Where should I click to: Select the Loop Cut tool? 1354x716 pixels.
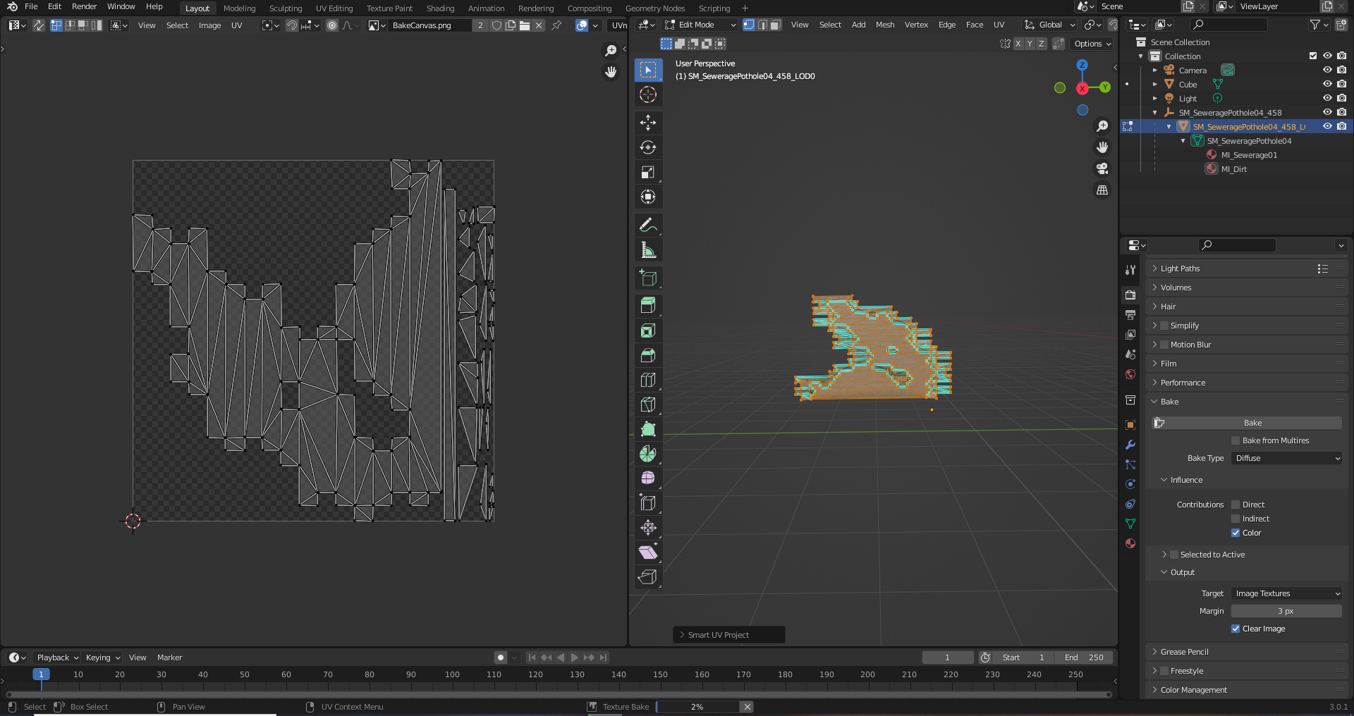pos(648,380)
